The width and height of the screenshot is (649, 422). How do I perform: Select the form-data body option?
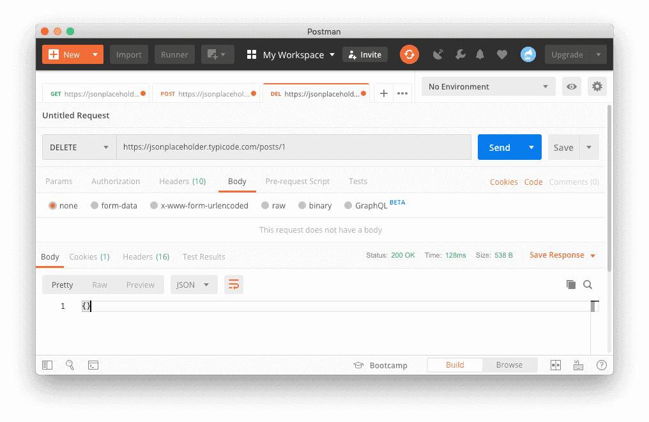pyautogui.click(x=95, y=206)
